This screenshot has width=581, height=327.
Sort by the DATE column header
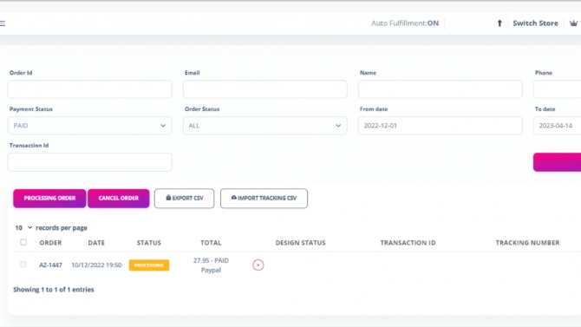click(96, 243)
